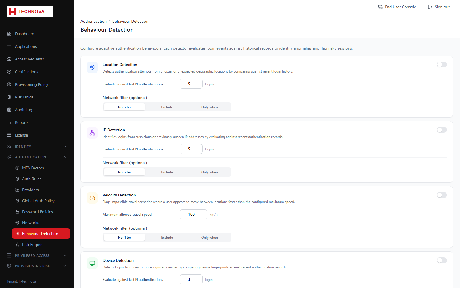The width and height of the screenshot is (460, 288).
Task: Open the Risk Engine page
Action: tap(41, 245)
